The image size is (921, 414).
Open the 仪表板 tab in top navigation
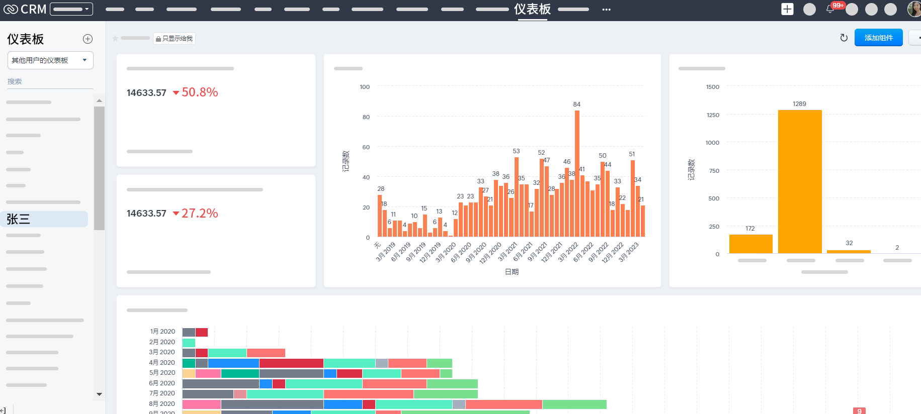(x=532, y=9)
